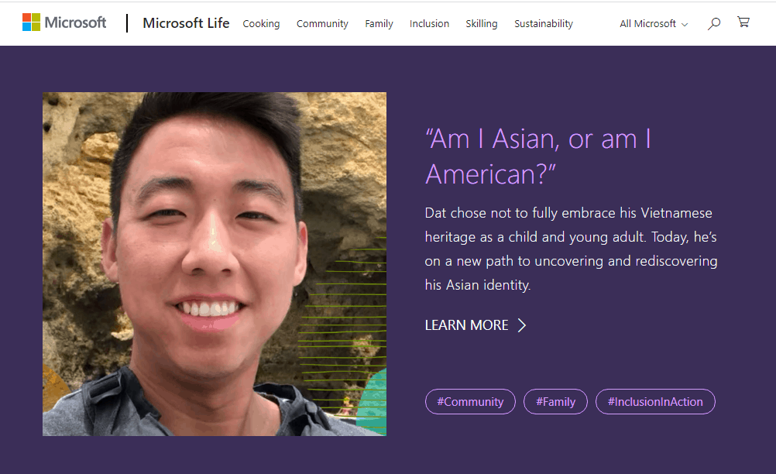Click the arrow chevron beside LEARN MORE
This screenshot has width=776, height=474.
[x=523, y=325]
